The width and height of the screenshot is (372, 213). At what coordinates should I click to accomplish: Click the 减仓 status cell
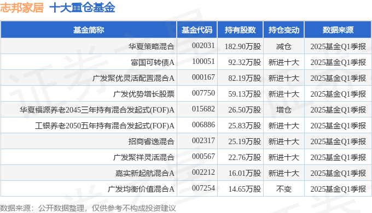(284, 46)
